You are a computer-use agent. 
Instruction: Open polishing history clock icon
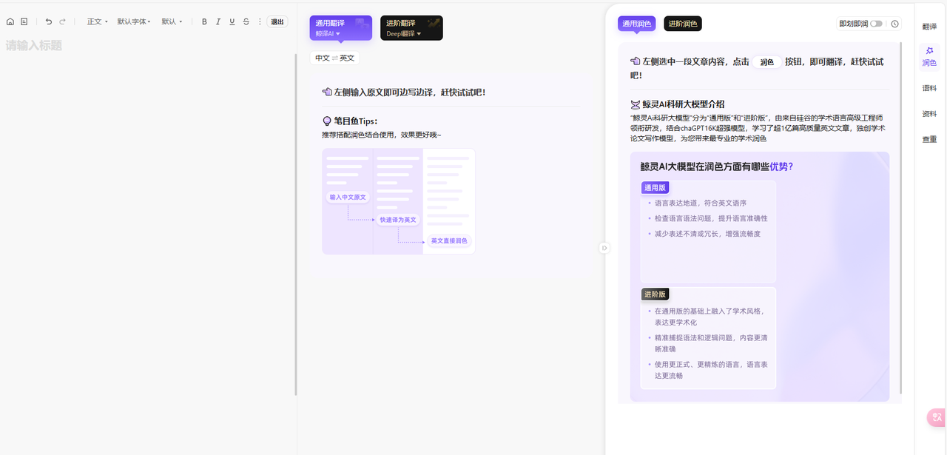894,24
